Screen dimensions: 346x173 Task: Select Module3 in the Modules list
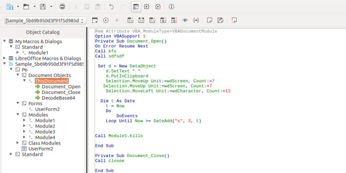(x=45, y=132)
